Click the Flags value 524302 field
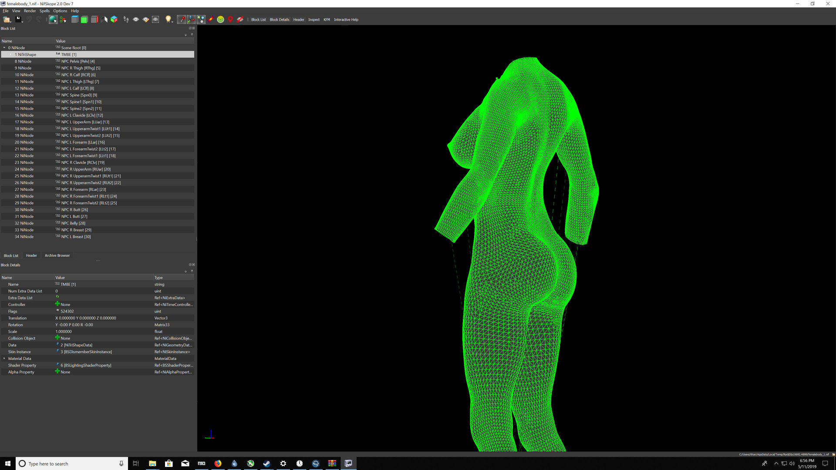836x470 pixels. 104,311
